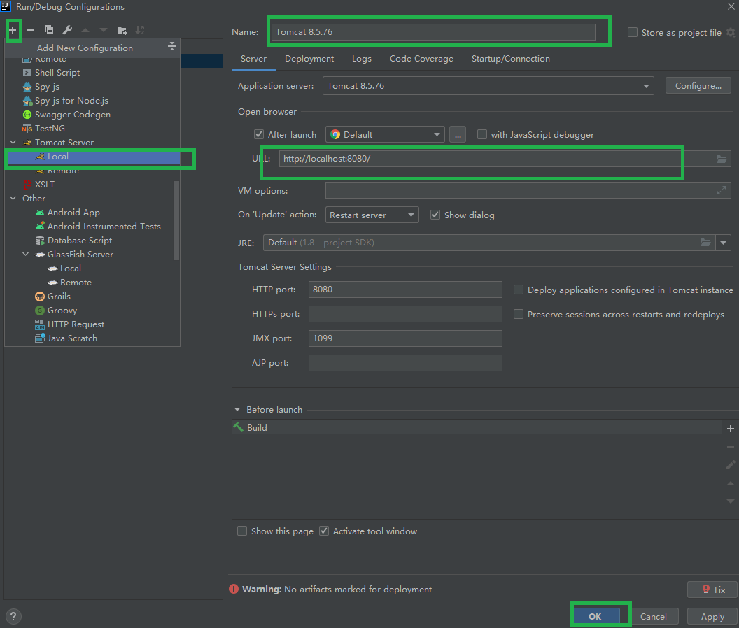Click the Sort Configurations icon
The image size is (739, 628).
click(140, 30)
